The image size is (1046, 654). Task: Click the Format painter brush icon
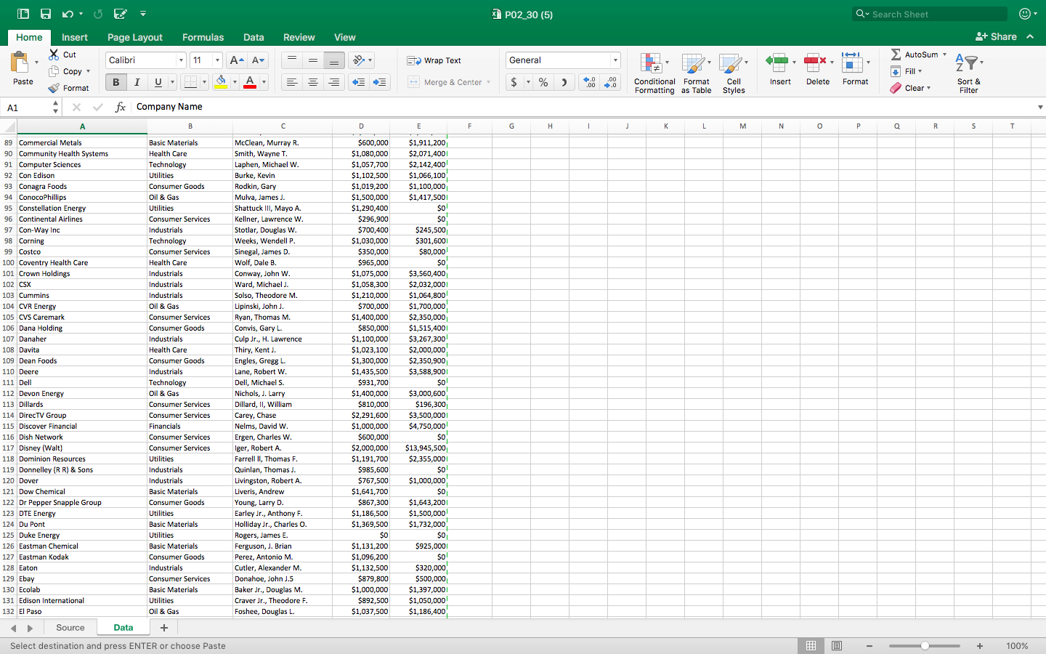[54, 88]
